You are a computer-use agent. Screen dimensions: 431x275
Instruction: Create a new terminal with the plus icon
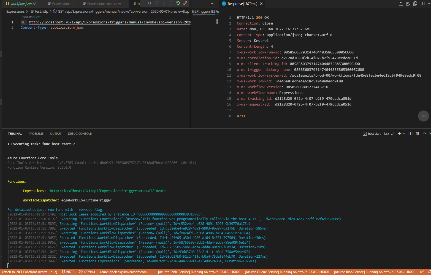point(399,134)
